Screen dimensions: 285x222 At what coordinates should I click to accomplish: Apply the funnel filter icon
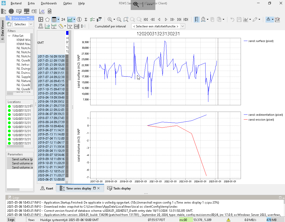click(70, 26)
